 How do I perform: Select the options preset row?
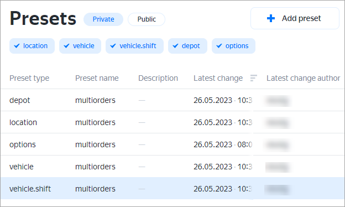click(172, 144)
